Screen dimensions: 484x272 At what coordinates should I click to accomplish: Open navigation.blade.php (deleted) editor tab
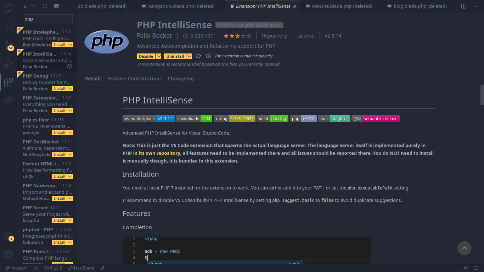point(181,6)
